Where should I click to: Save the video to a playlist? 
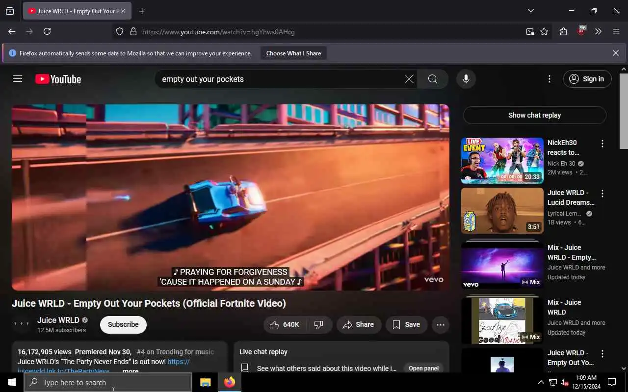(406, 324)
